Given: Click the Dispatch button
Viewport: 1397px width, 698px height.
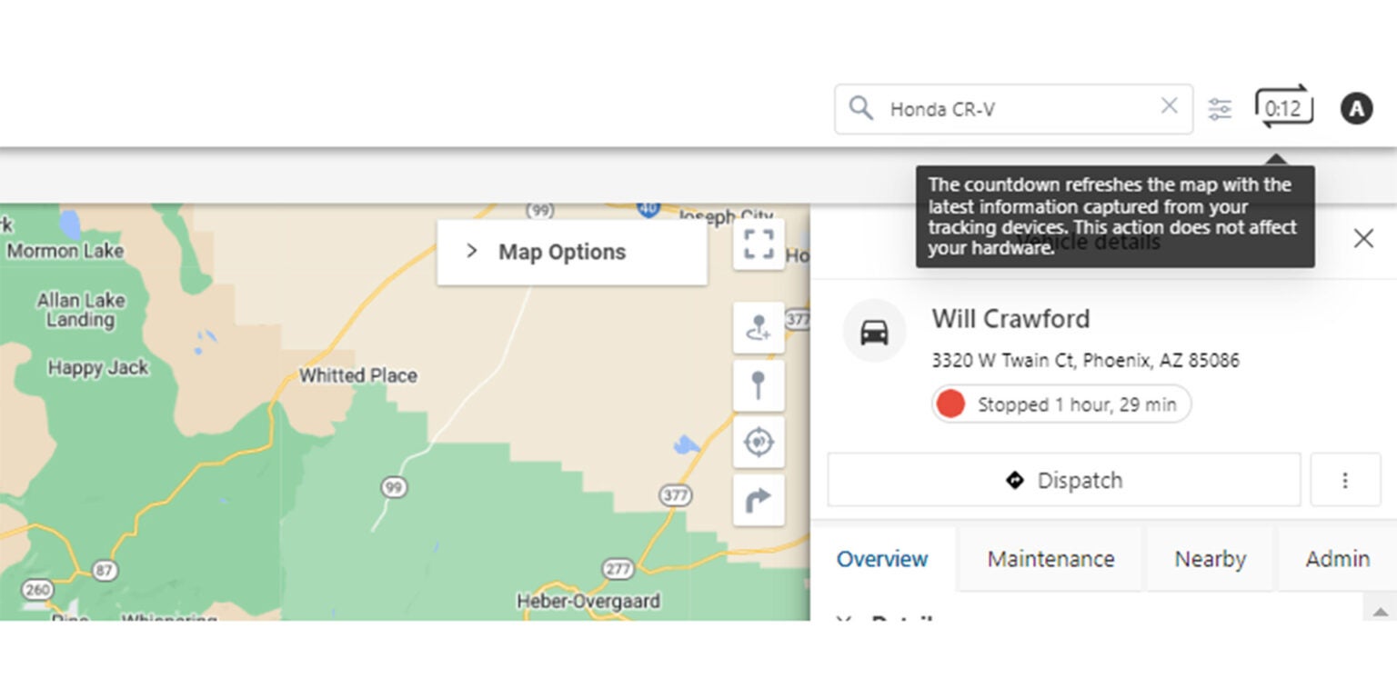Looking at the screenshot, I should tap(1062, 480).
